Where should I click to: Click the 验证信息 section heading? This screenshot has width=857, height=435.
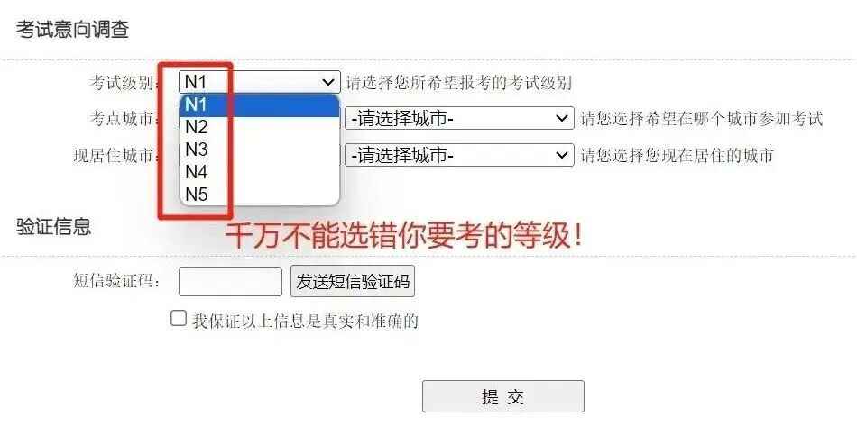click(x=53, y=226)
